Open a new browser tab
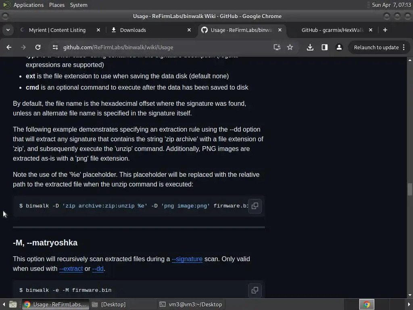The width and height of the screenshot is (413, 310). [385, 30]
